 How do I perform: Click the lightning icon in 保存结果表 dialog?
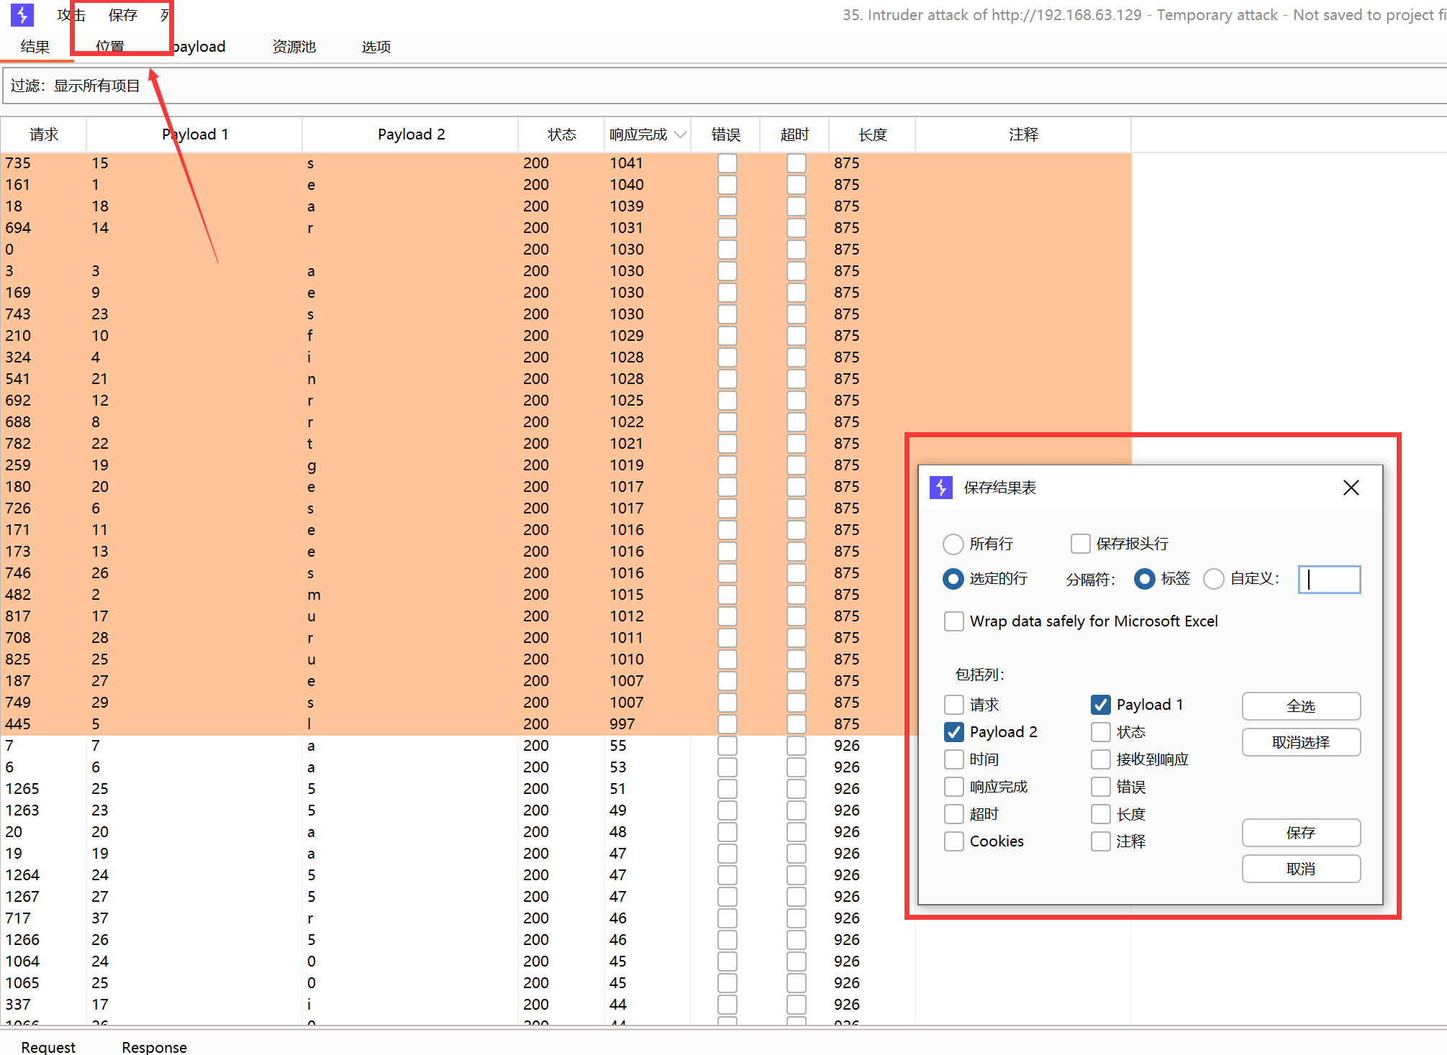point(941,488)
